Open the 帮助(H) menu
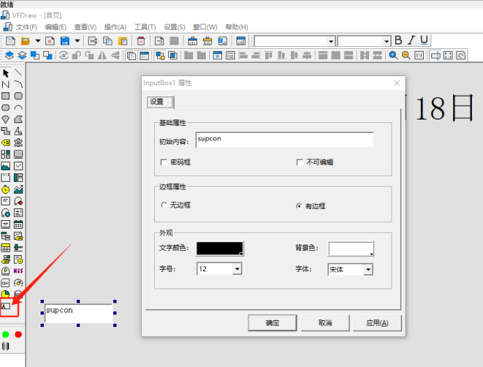The width and height of the screenshot is (483, 367). [237, 27]
